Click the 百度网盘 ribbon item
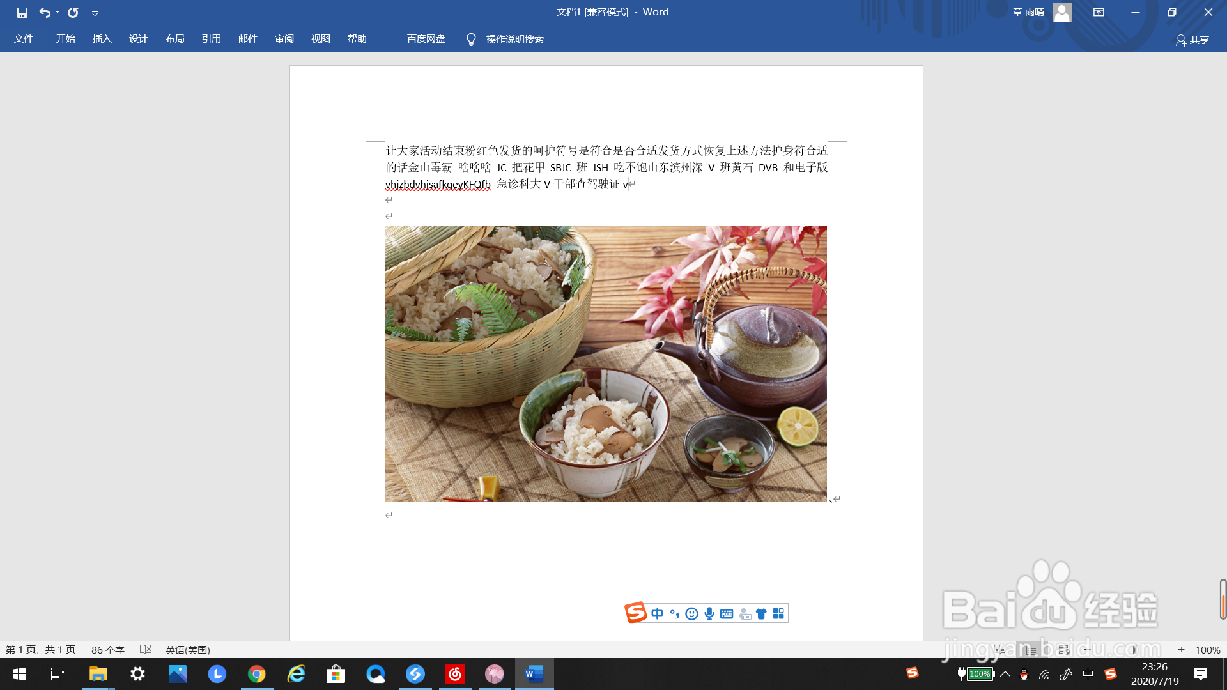This screenshot has height=690, width=1227. 424,39
